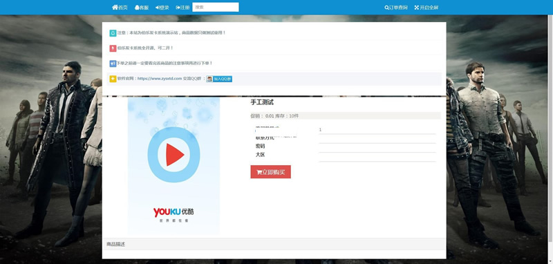Activate 开启全屏 fullscreen mode

pyautogui.click(x=427, y=8)
